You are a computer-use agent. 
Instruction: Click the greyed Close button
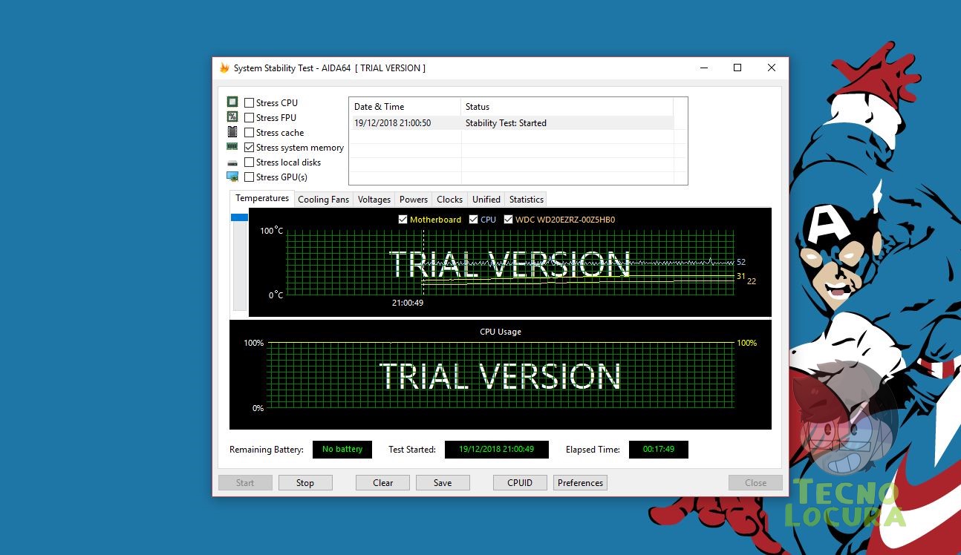tap(755, 483)
